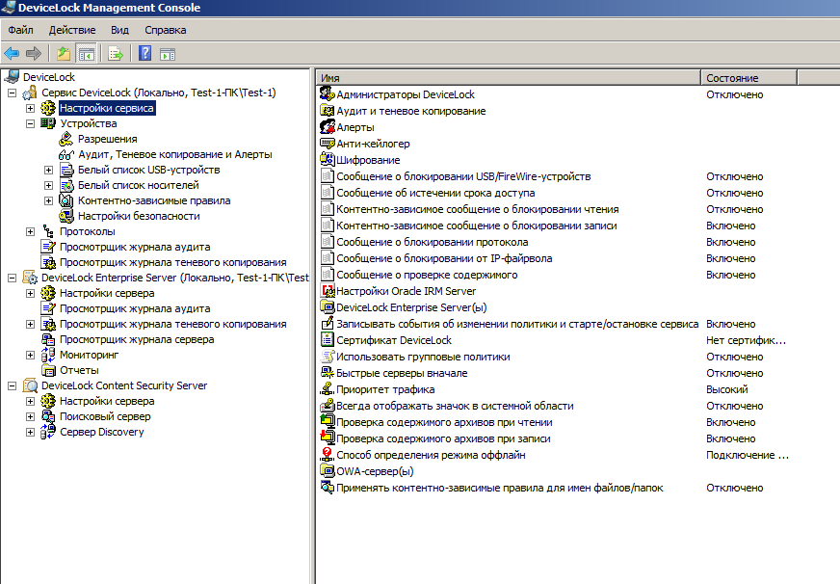
Task: Select Сообщение об истечении срока доступа row
Action: pos(435,193)
